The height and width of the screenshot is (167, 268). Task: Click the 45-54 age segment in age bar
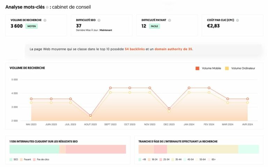(249, 149)
